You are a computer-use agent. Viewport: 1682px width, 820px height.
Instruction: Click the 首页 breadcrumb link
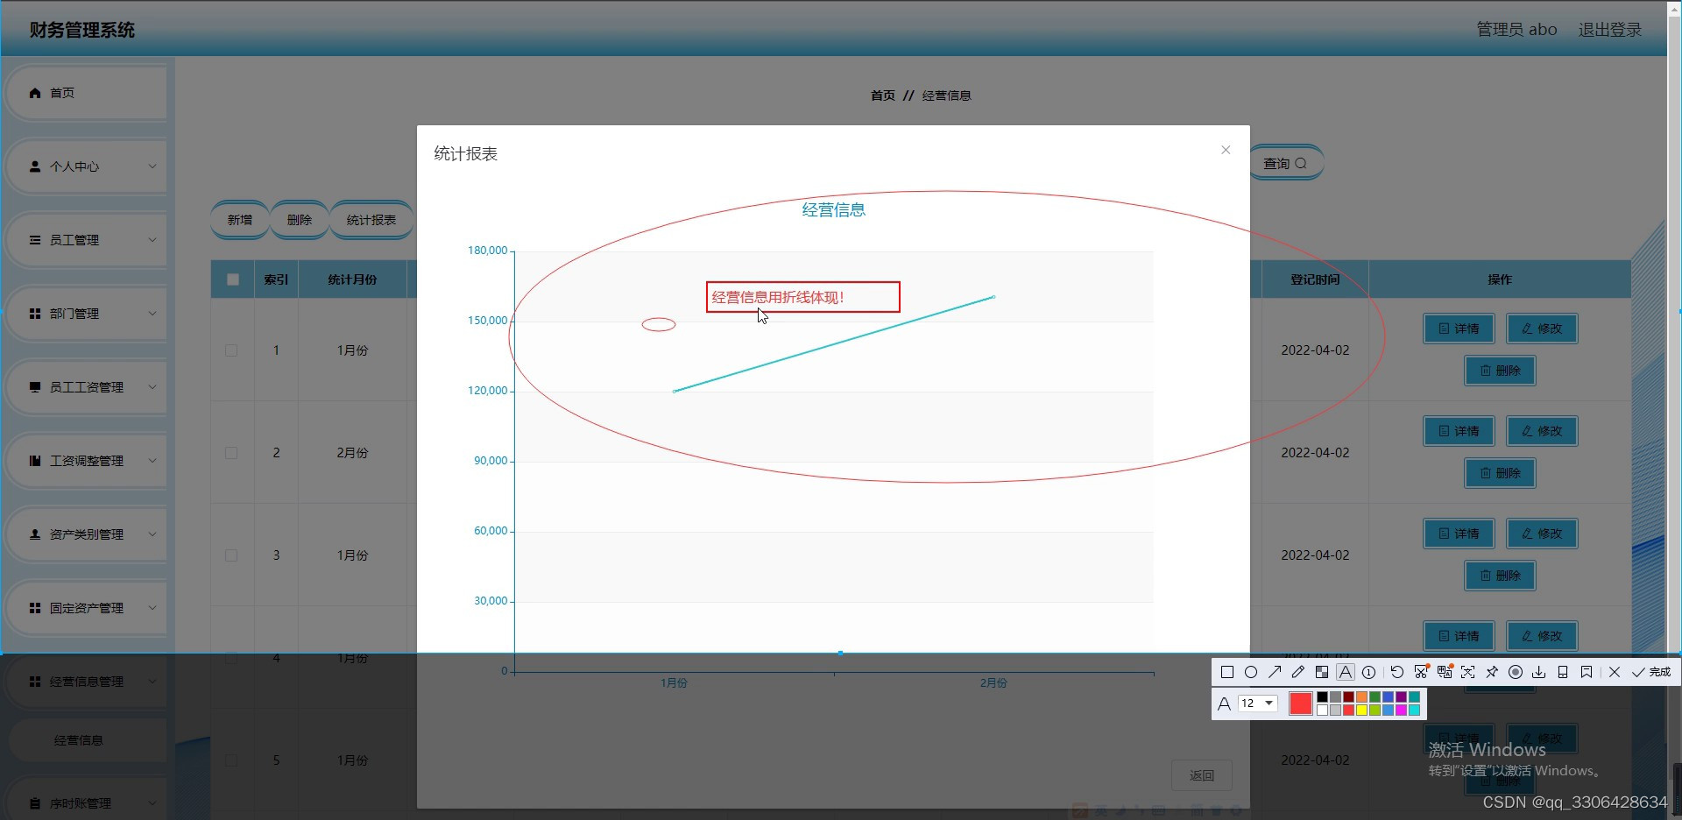883,95
